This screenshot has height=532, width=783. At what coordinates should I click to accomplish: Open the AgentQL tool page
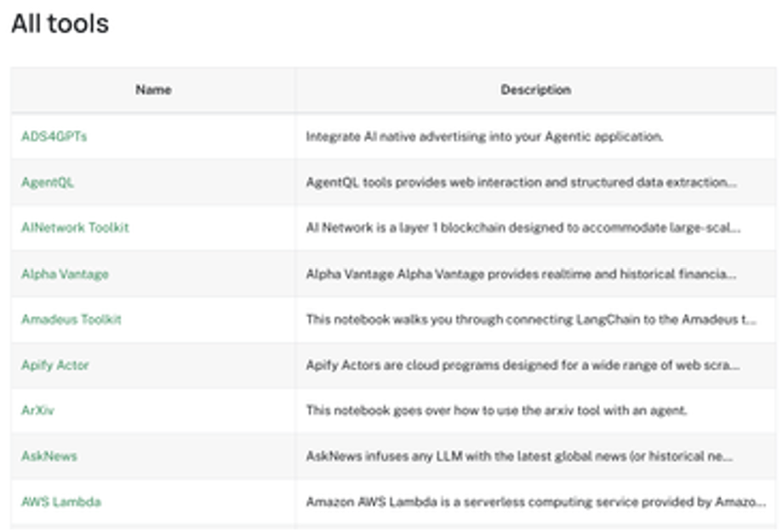48,183
